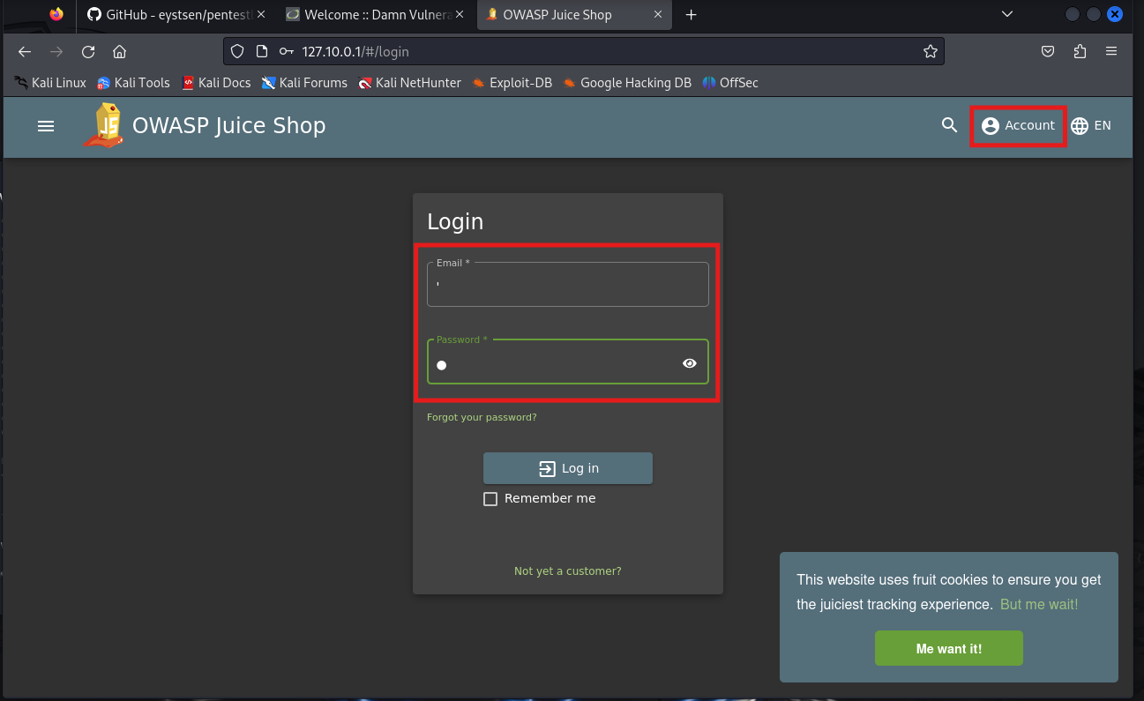Open the Kali Docs bookmark
1144x701 pixels.
click(x=216, y=83)
